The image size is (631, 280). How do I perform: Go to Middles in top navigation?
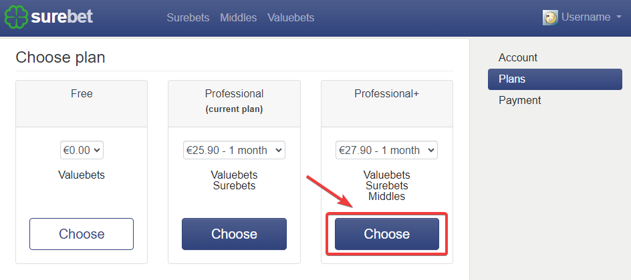[x=238, y=17]
